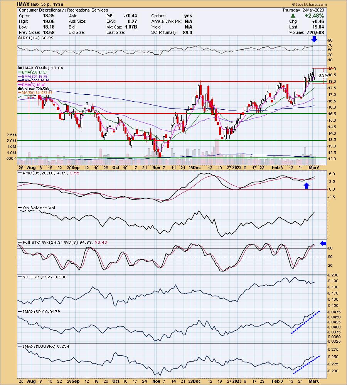This screenshot has width=347, height=385.
Task: Click the header Volume value 720,508
Action: click(x=315, y=32)
